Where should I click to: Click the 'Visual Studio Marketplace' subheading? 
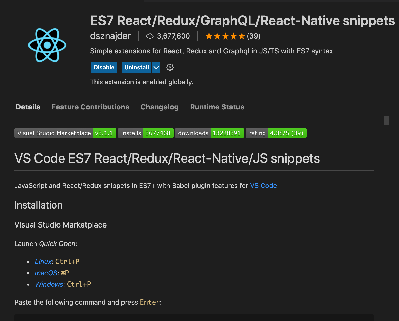tap(61, 225)
